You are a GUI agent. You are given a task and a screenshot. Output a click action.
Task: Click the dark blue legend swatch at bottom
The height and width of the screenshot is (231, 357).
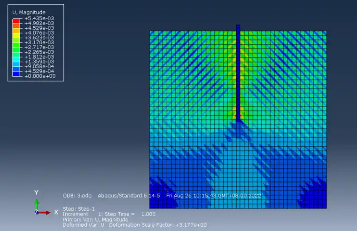click(x=16, y=74)
